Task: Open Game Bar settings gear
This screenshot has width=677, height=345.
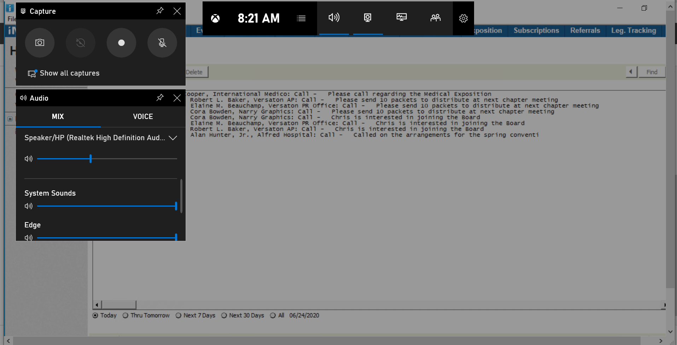Action: coord(463,18)
